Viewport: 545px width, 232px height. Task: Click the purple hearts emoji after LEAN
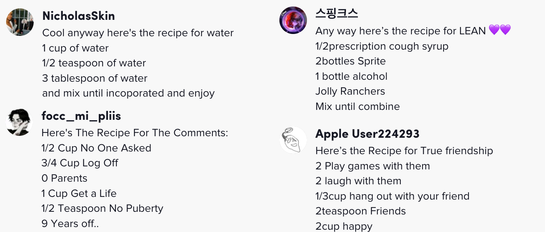click(500, 30)
